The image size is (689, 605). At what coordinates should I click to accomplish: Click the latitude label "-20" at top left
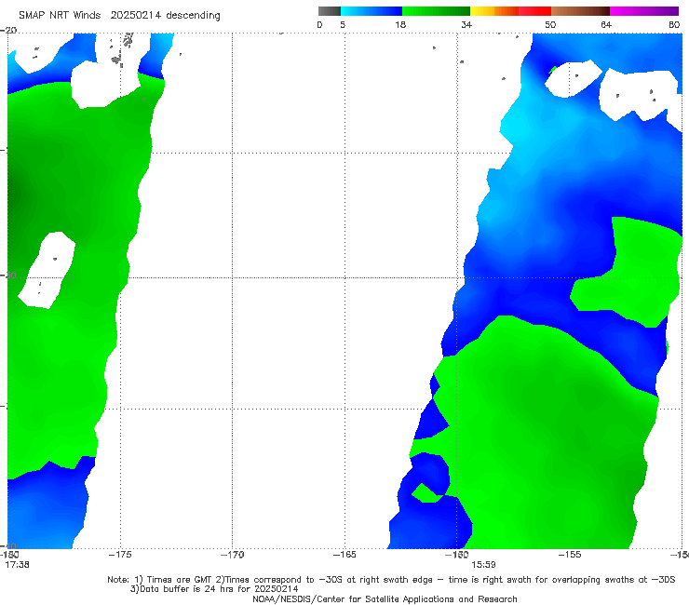point(8,31)
